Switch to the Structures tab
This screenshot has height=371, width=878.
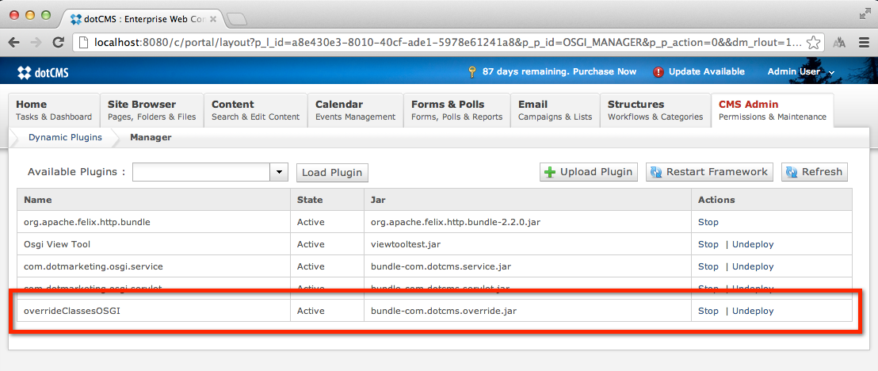(655, 110)
